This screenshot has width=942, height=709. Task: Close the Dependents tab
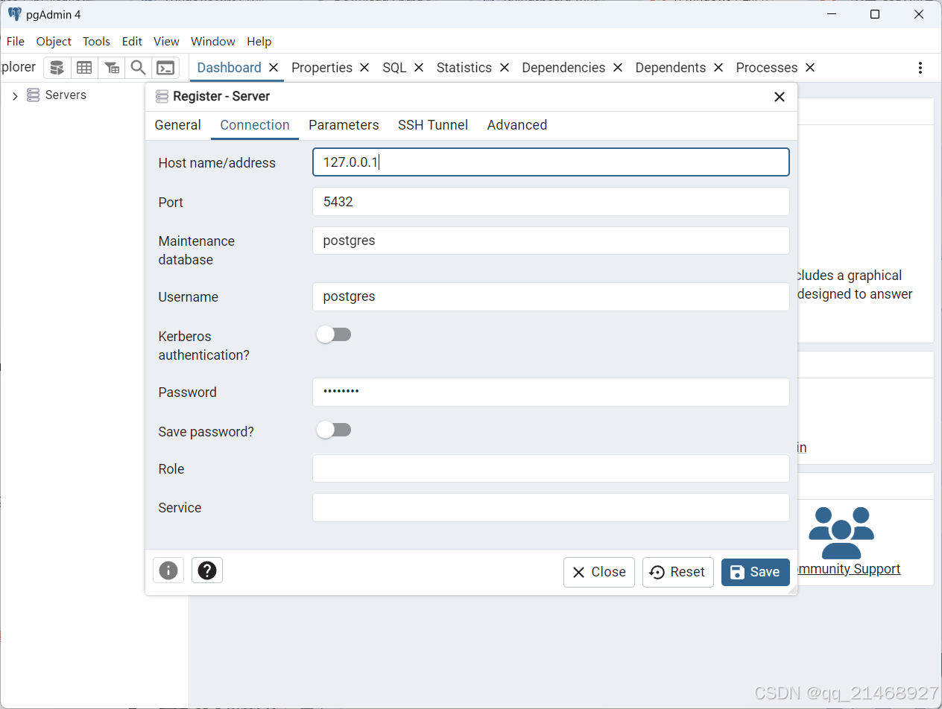point(718,67)
